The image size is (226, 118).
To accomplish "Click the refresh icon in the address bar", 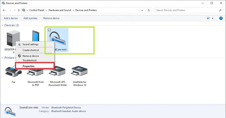I will coord(149,10).
